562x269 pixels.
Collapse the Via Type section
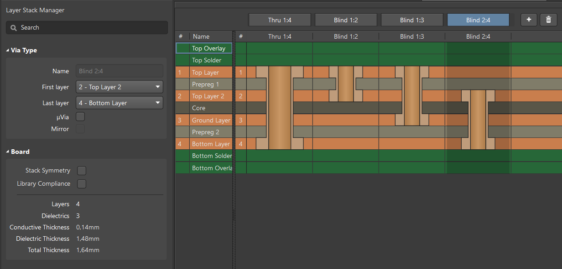pyautogui.click(x=8, y=51)
